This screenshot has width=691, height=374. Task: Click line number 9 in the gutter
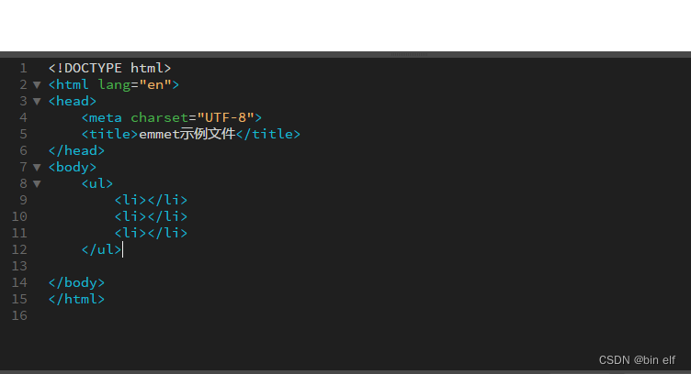click(x=23, y=200)
